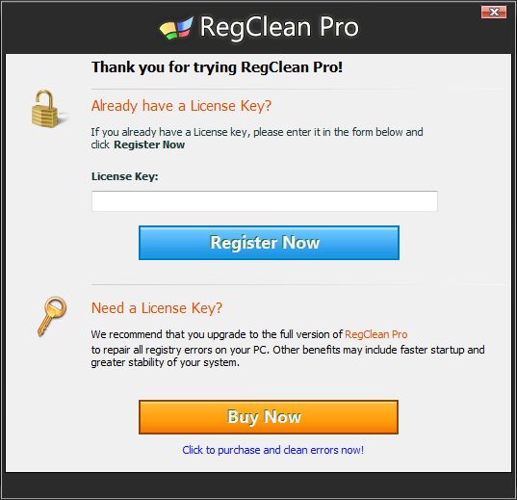This screenshot has width=517, height=500.
Task: Click the orange RegClean Pro text link
Action: coord(375,334)
